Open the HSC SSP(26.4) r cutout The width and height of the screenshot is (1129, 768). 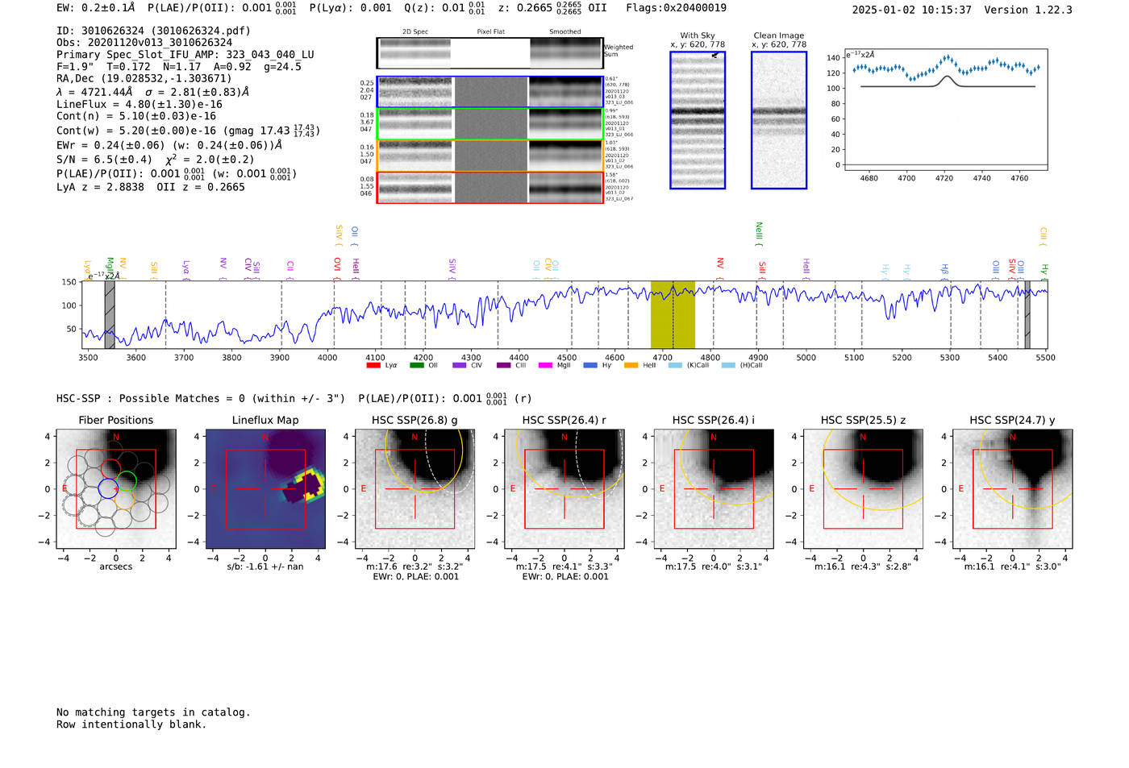tap(564, 488)
